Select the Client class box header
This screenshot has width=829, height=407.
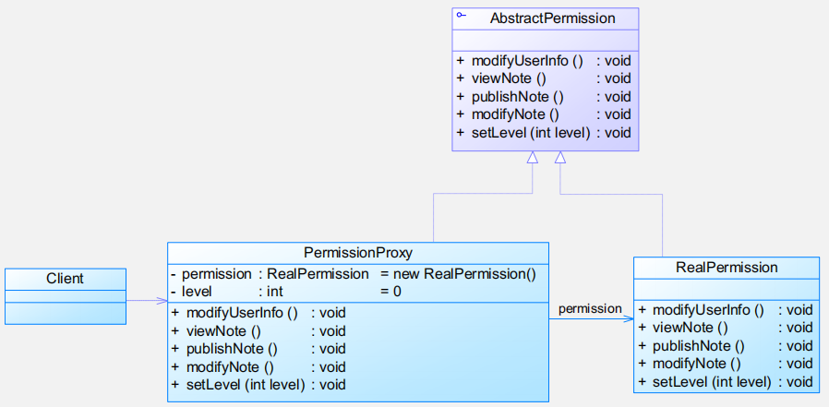click(66, 279)
